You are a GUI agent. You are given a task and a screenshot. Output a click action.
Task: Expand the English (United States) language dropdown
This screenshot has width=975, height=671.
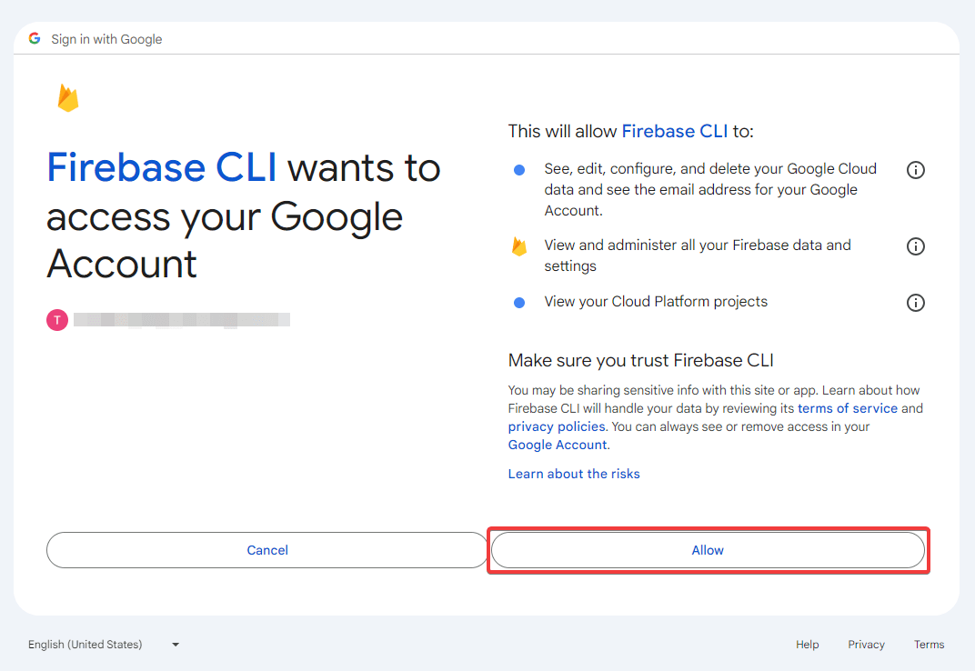104,645
